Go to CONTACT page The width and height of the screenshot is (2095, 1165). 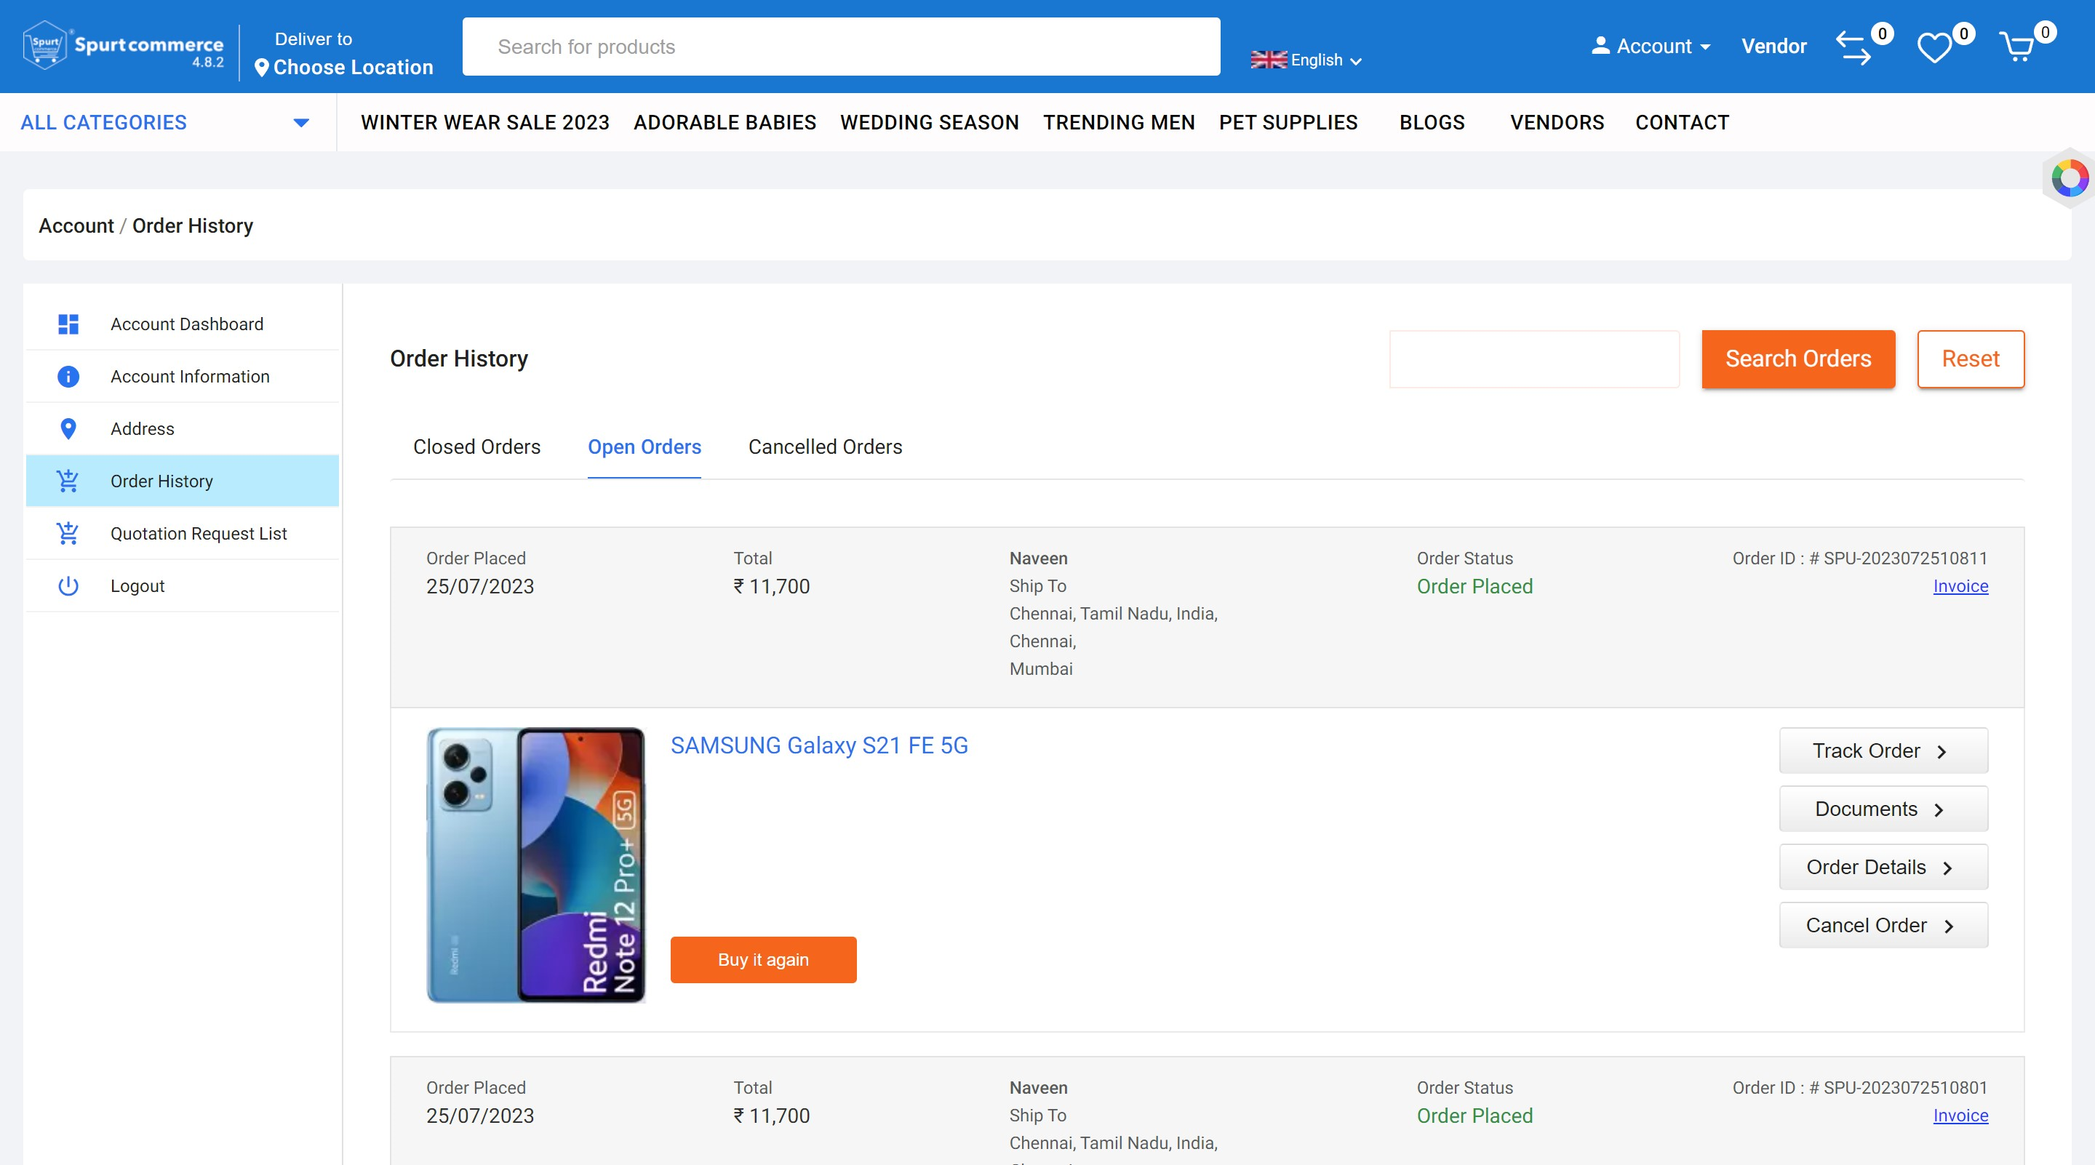[x=1682, y=123]
